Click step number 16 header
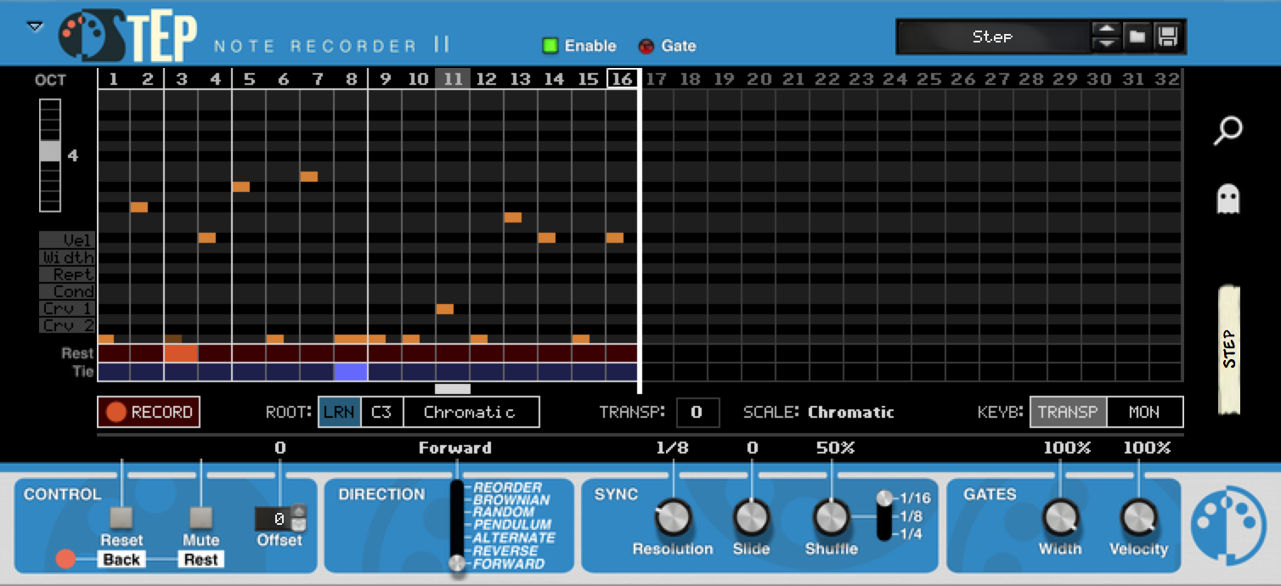This screenshot has width=1281, height=586. click(x=623, y=79)
